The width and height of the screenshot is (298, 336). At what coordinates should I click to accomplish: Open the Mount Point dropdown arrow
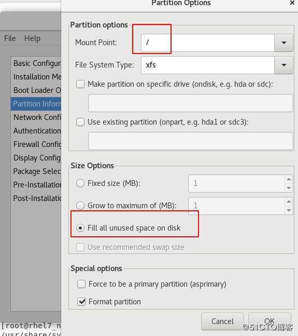pos(283,43)
